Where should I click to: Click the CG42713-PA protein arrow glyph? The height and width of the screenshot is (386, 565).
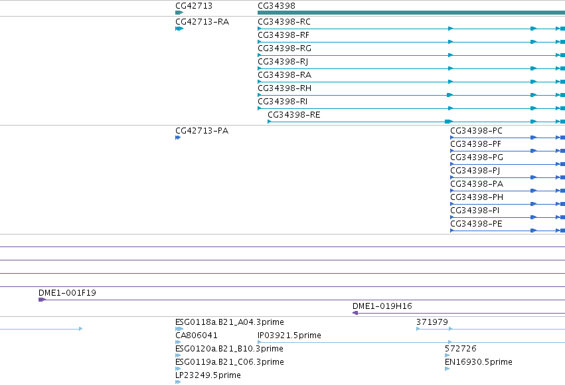pos(178,138)
